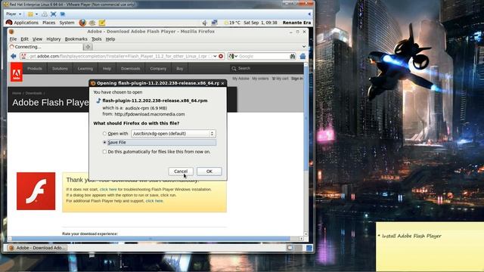Click the mail launcher icon in GNOME panel
The height and width of the screenshot is (272, 484).
tap(92, 23)
